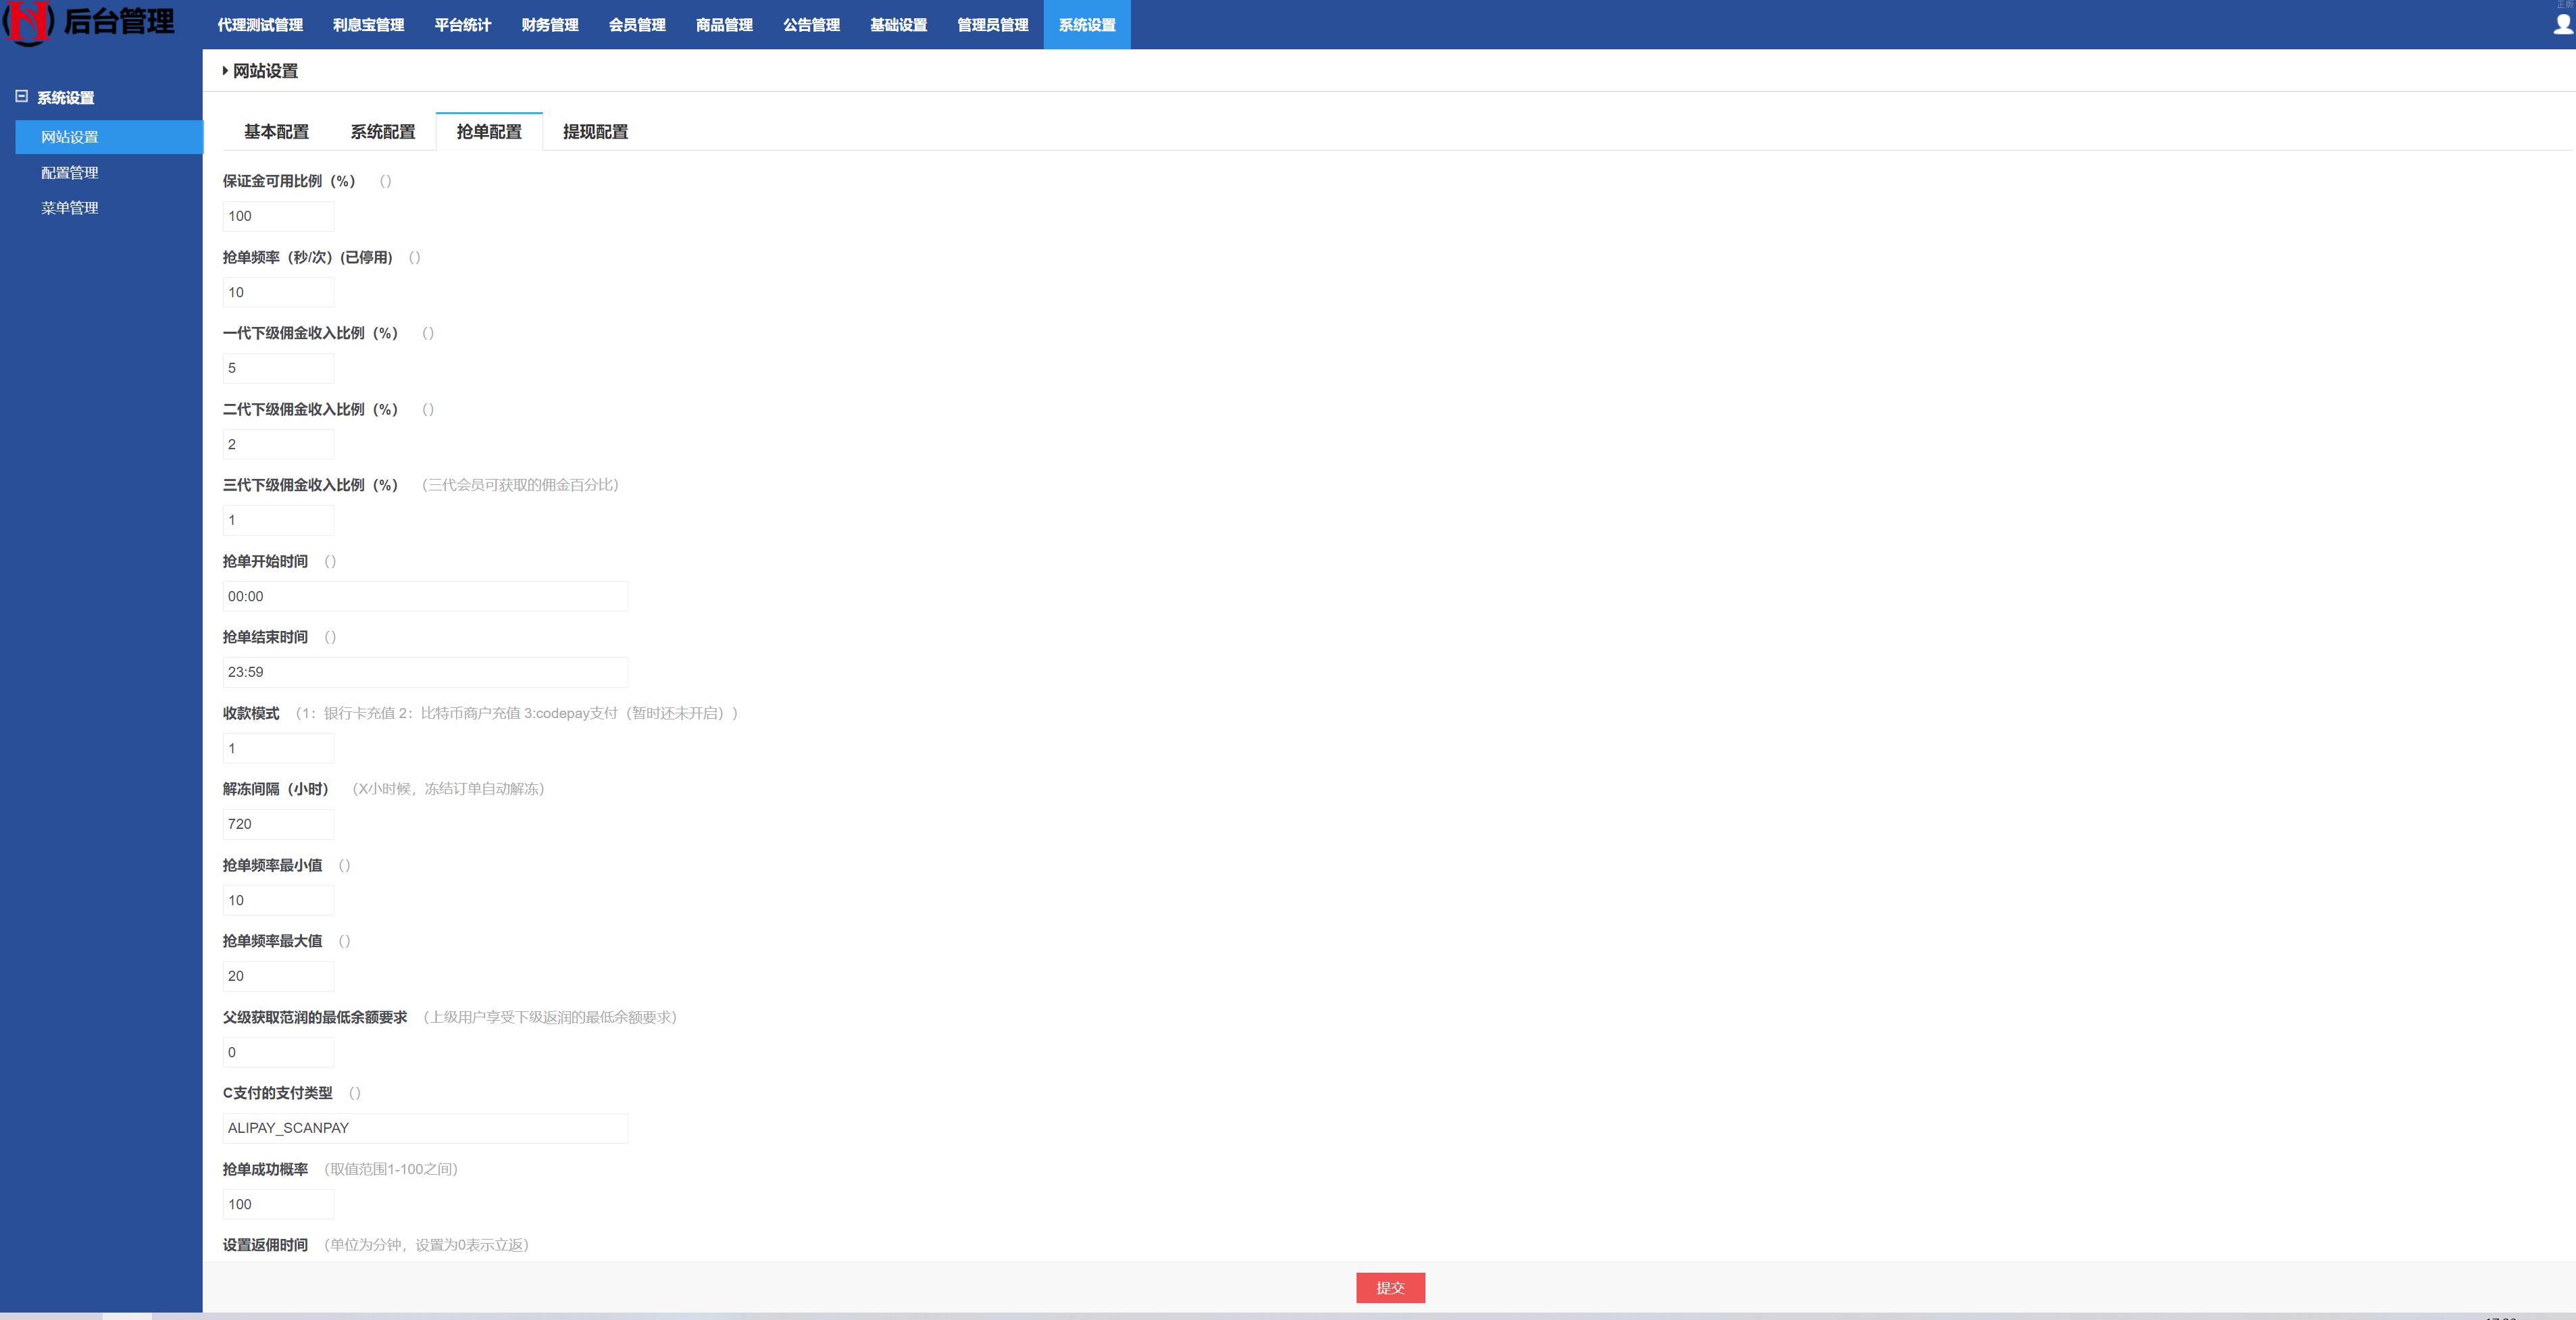Open 利息宝管理 from top navigation

click(x=368, y=25)
